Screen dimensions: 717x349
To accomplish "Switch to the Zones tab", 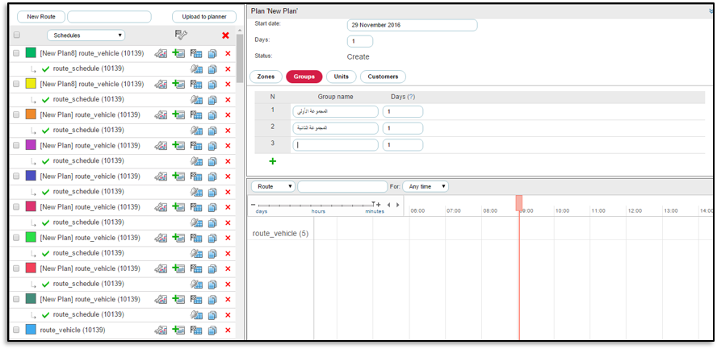I will pyautogui.click(x=266, y=77).
